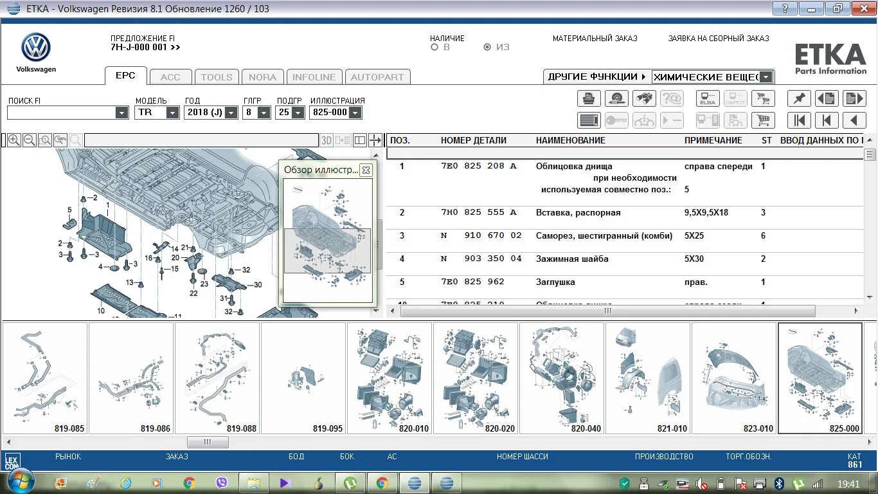This screenshot has height=494, width=878.
Task: Switch to the TOOLS tab
Action: tap(217, 77)
